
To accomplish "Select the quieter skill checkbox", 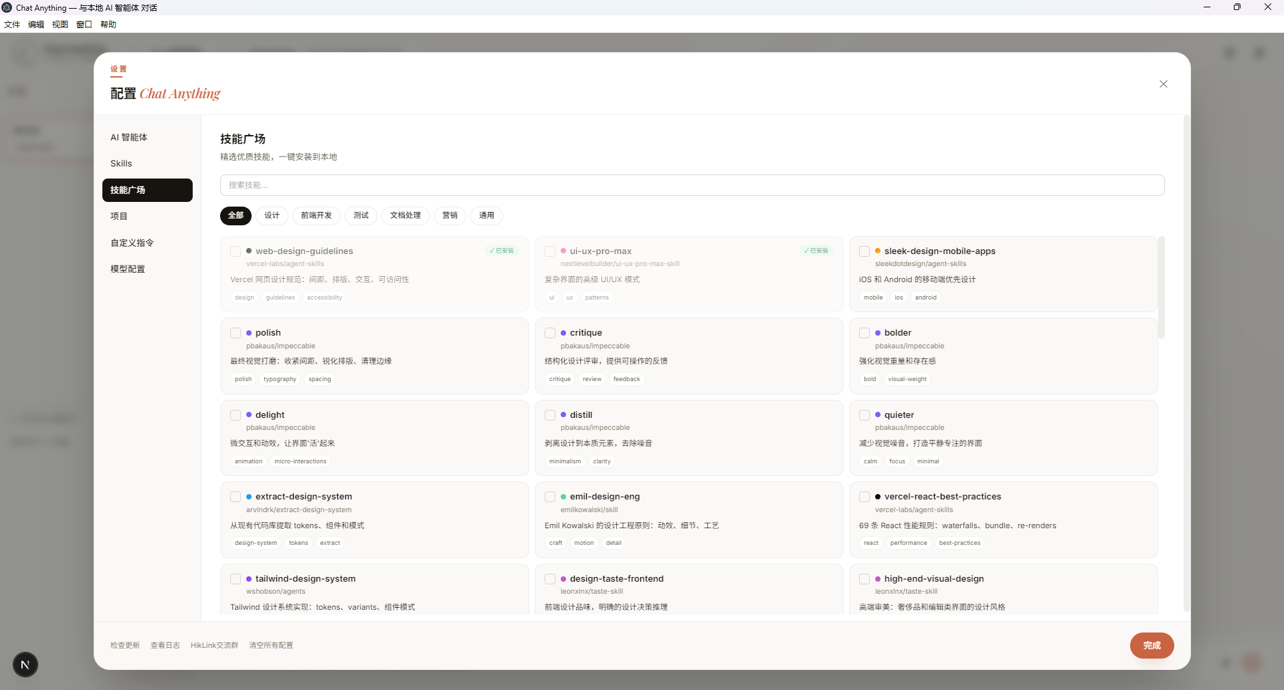I will (864, 415).
